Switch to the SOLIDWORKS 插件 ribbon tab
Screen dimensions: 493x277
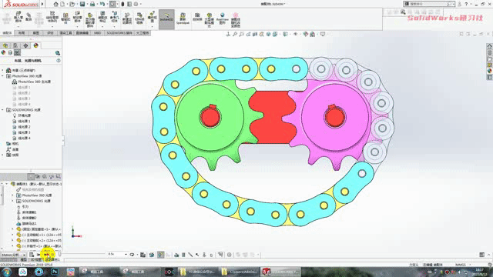[x=119, y=33]
